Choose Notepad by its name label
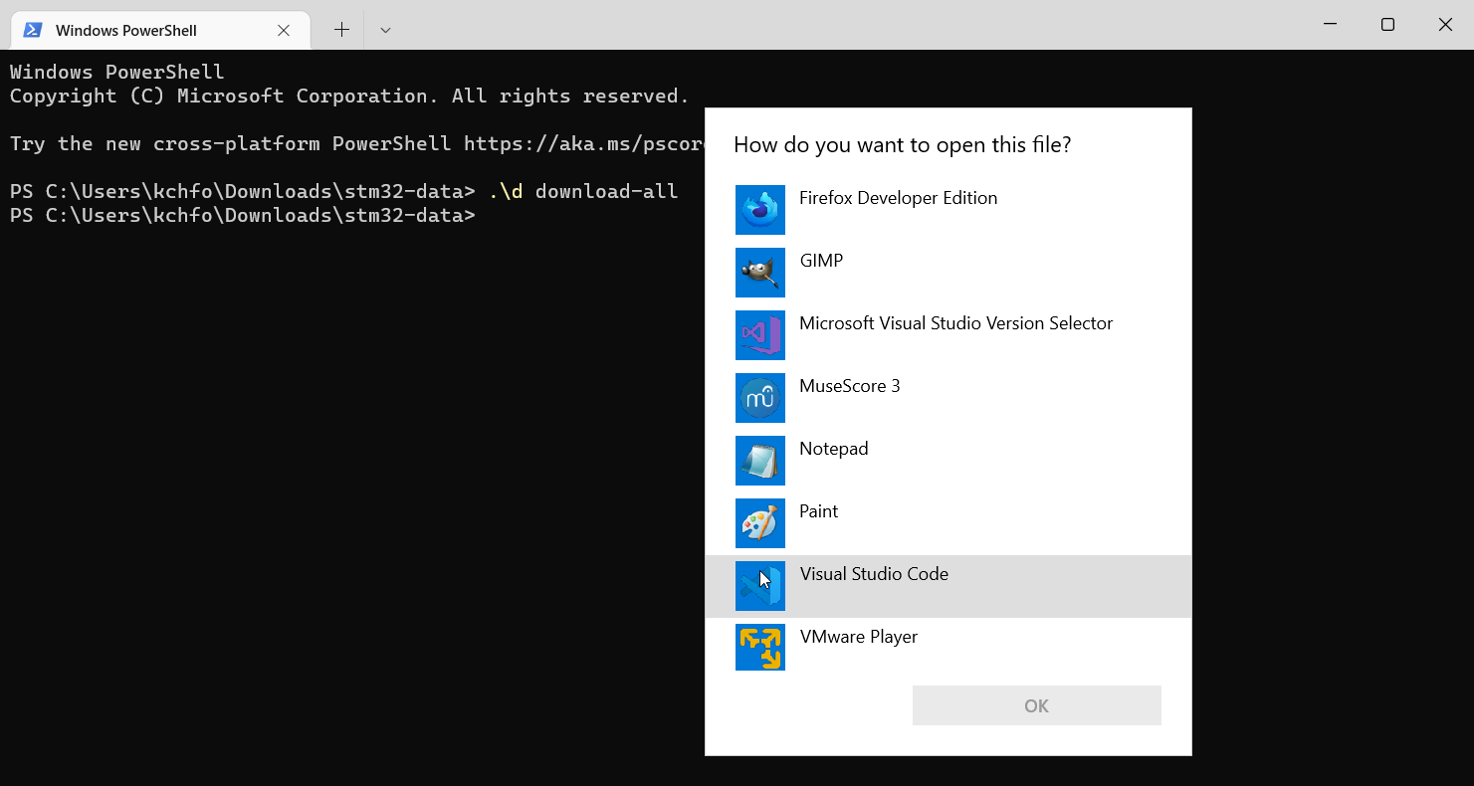This screenshot has width=1474, height=786. 833,449
